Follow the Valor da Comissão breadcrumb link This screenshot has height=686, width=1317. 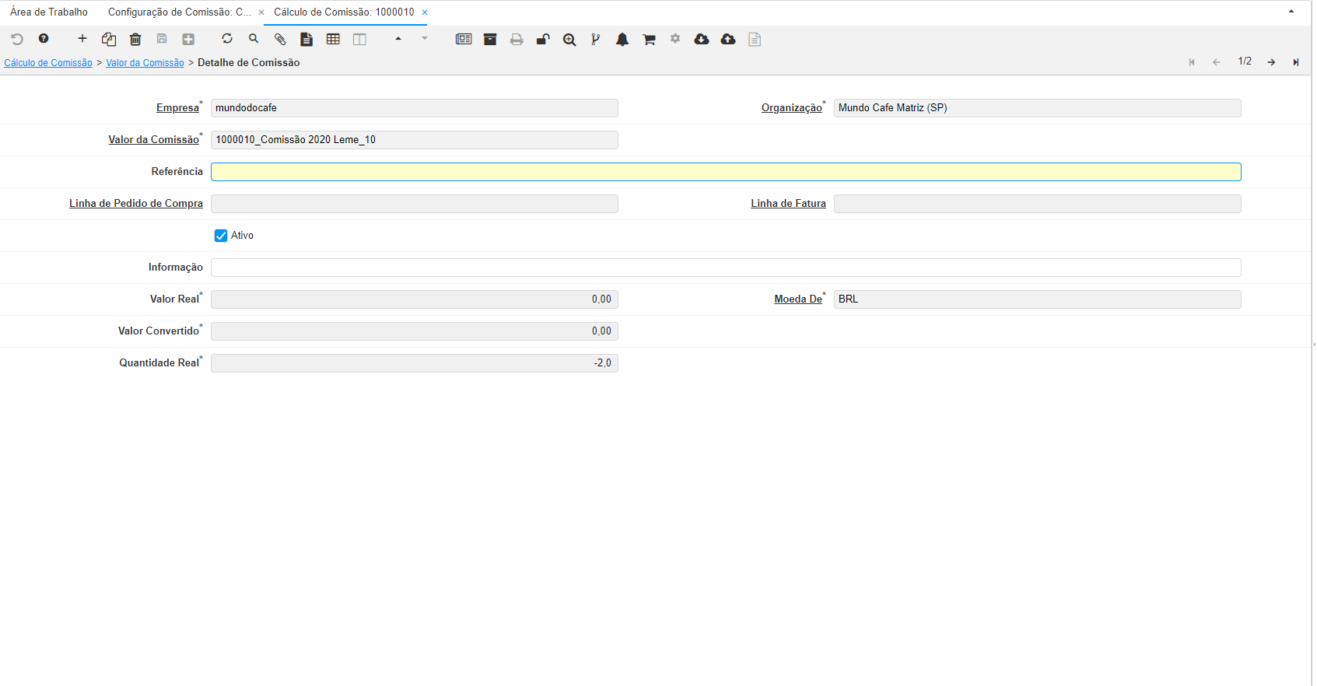145,63
